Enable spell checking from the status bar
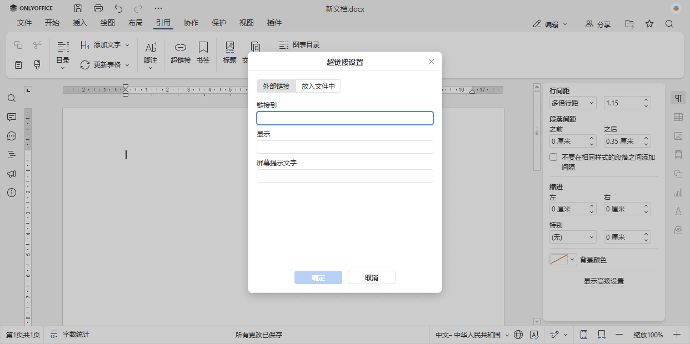Image resolution: width=690 pixels, height=344 pixels. (x=534, y=335)
